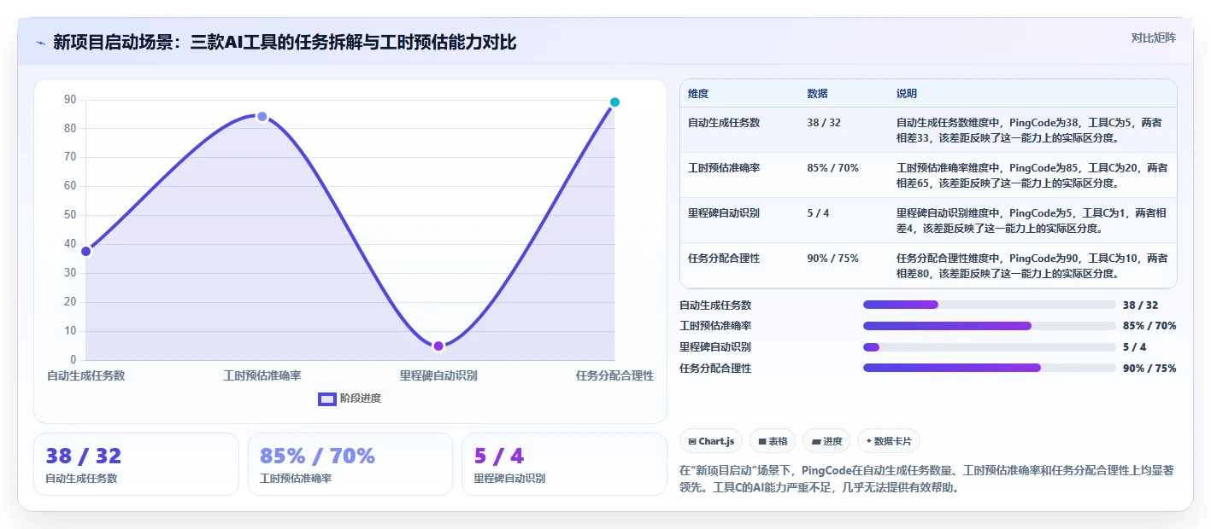Click the 维度 table column header
This screenshot has height=529, width=1211.
pos(698,94)
